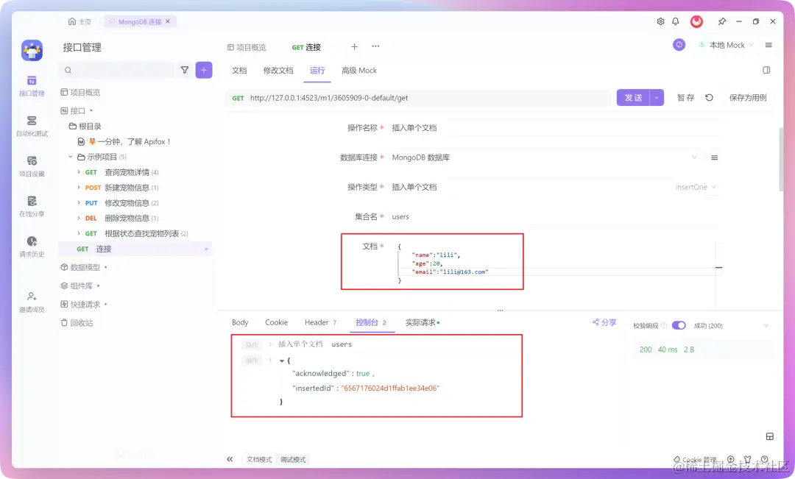795x479 pixels.
Task: Open the insertOne operation type dropdown
Action: coord(695,187)
